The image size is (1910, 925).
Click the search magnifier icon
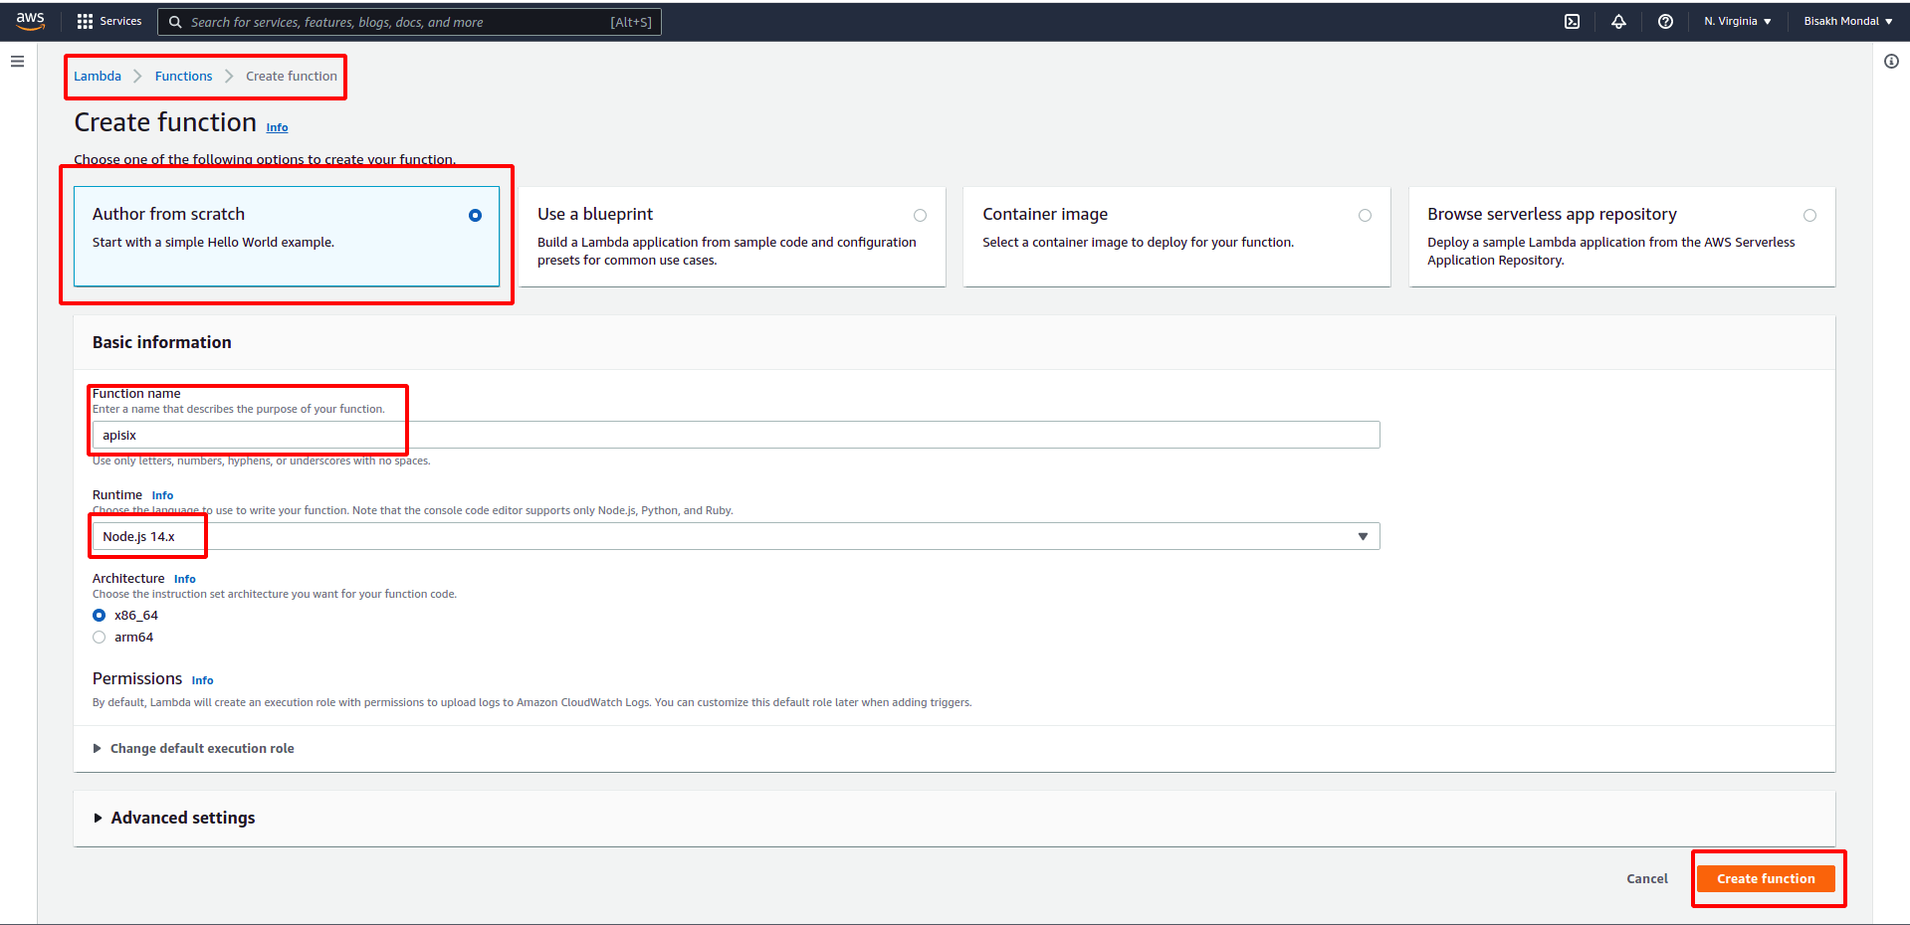pyautogui.click(x=175, y=22)
